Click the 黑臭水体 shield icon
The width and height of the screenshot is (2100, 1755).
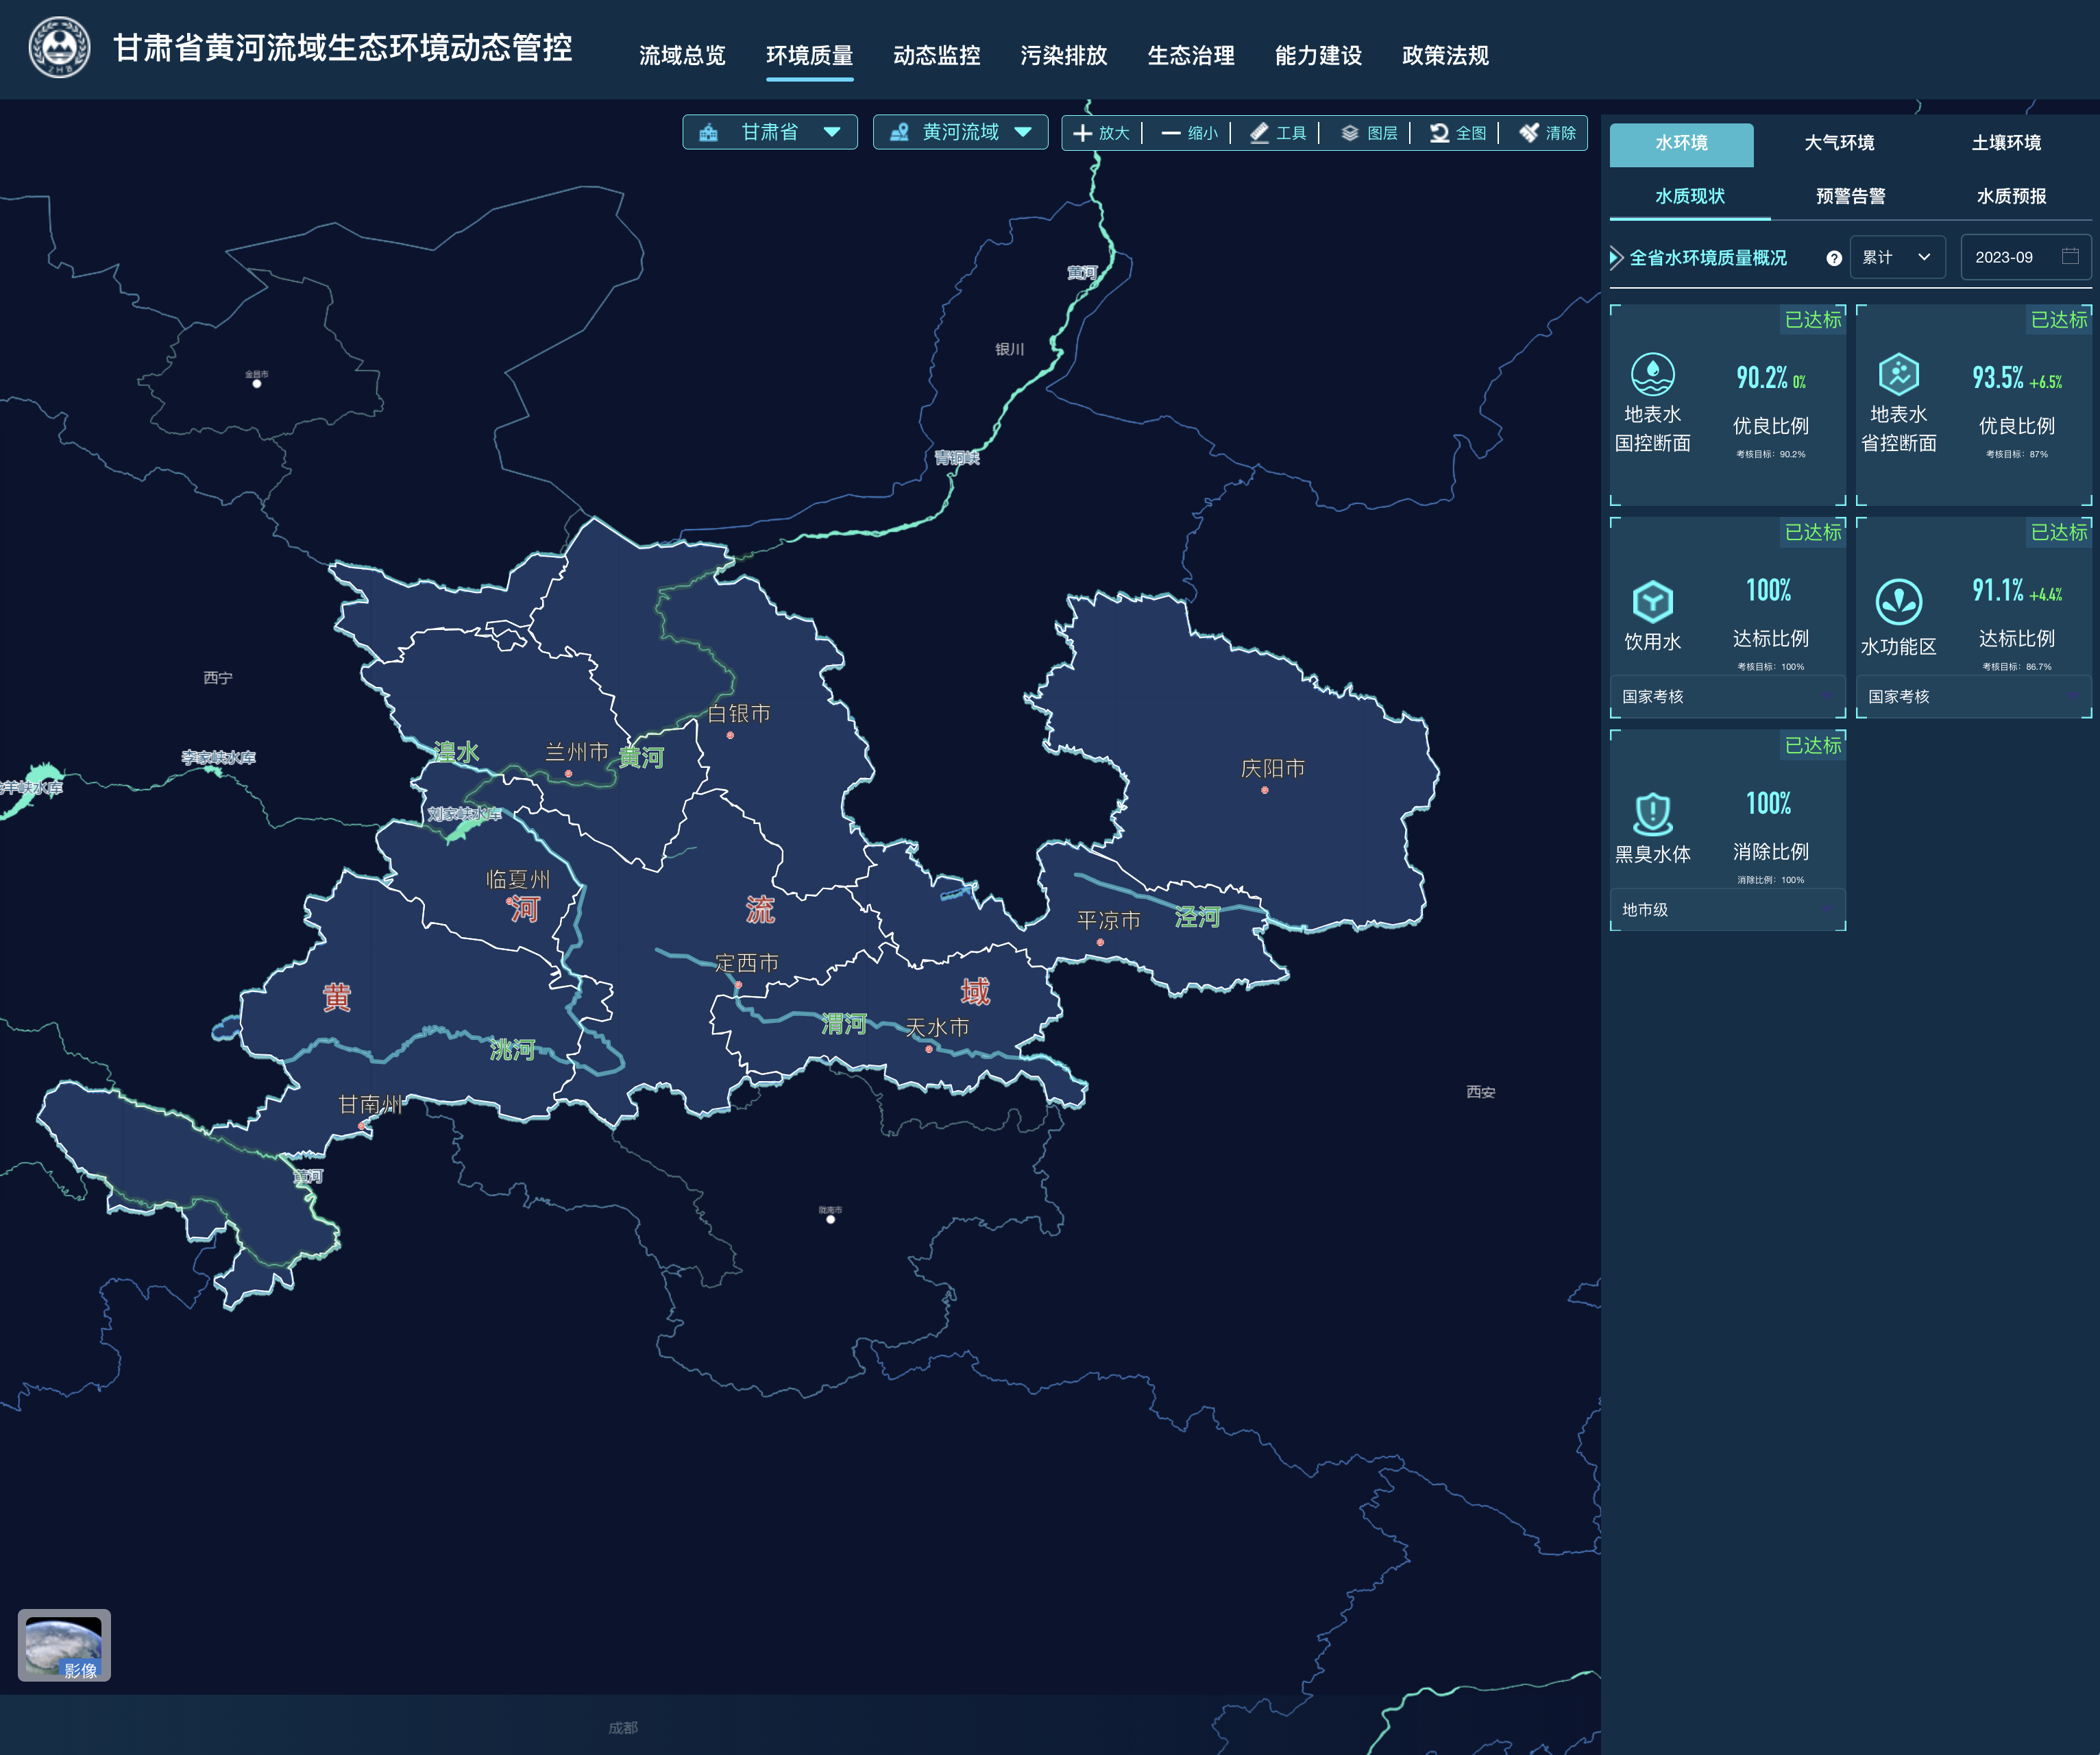1652,813
